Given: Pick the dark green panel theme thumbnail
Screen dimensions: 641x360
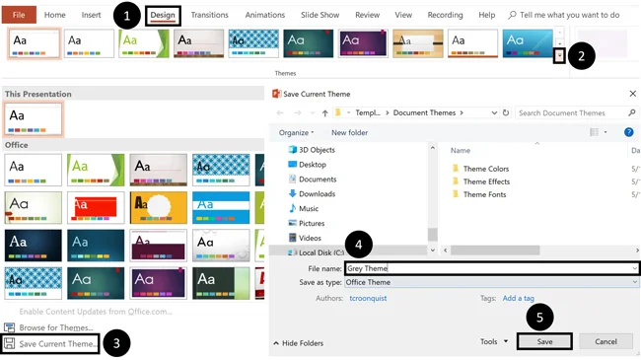Looking at the screenshot, I should point(221,283).
